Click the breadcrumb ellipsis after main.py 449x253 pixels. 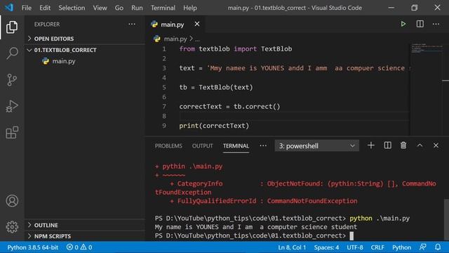click(x=198, y=39)
